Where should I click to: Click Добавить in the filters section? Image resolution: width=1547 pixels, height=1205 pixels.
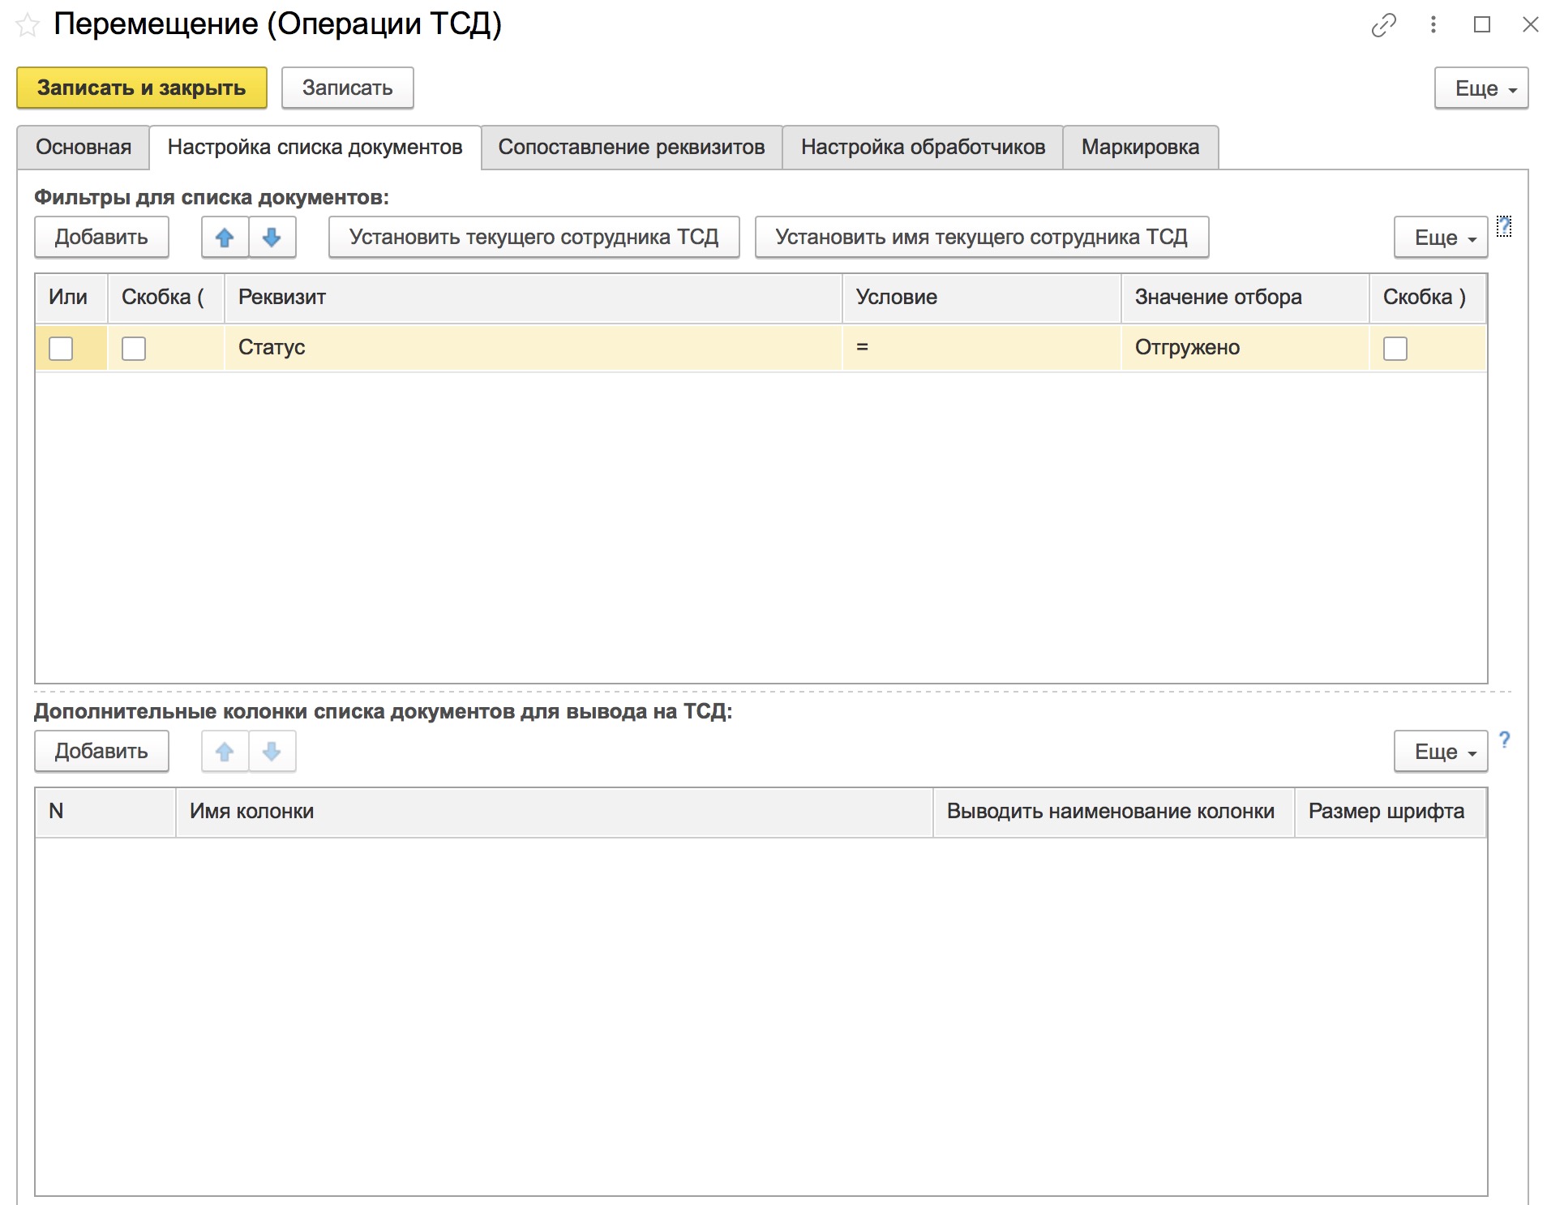(x=101, y=238)
